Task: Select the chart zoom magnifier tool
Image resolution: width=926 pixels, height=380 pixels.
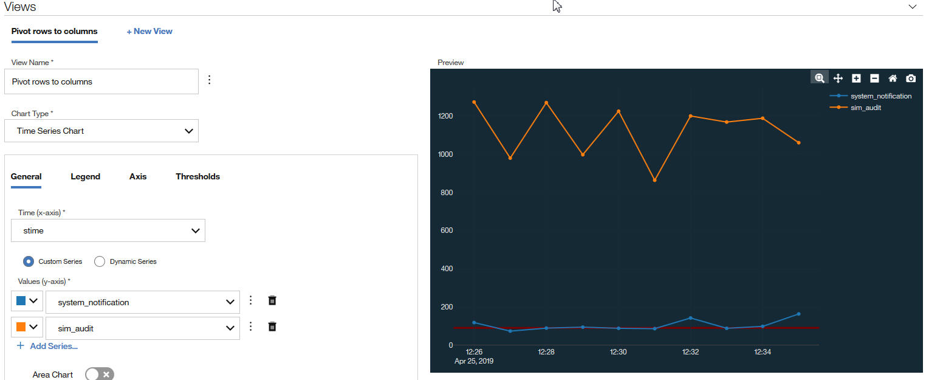Action: (x=820, y=78)
